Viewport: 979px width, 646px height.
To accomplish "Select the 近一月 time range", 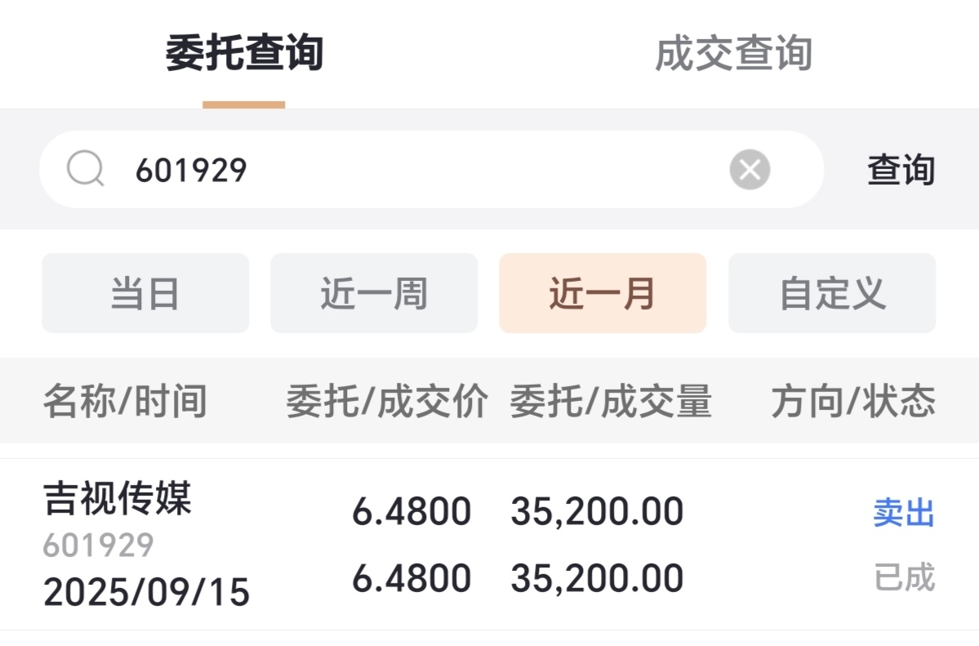I will [x=603, y=293].
